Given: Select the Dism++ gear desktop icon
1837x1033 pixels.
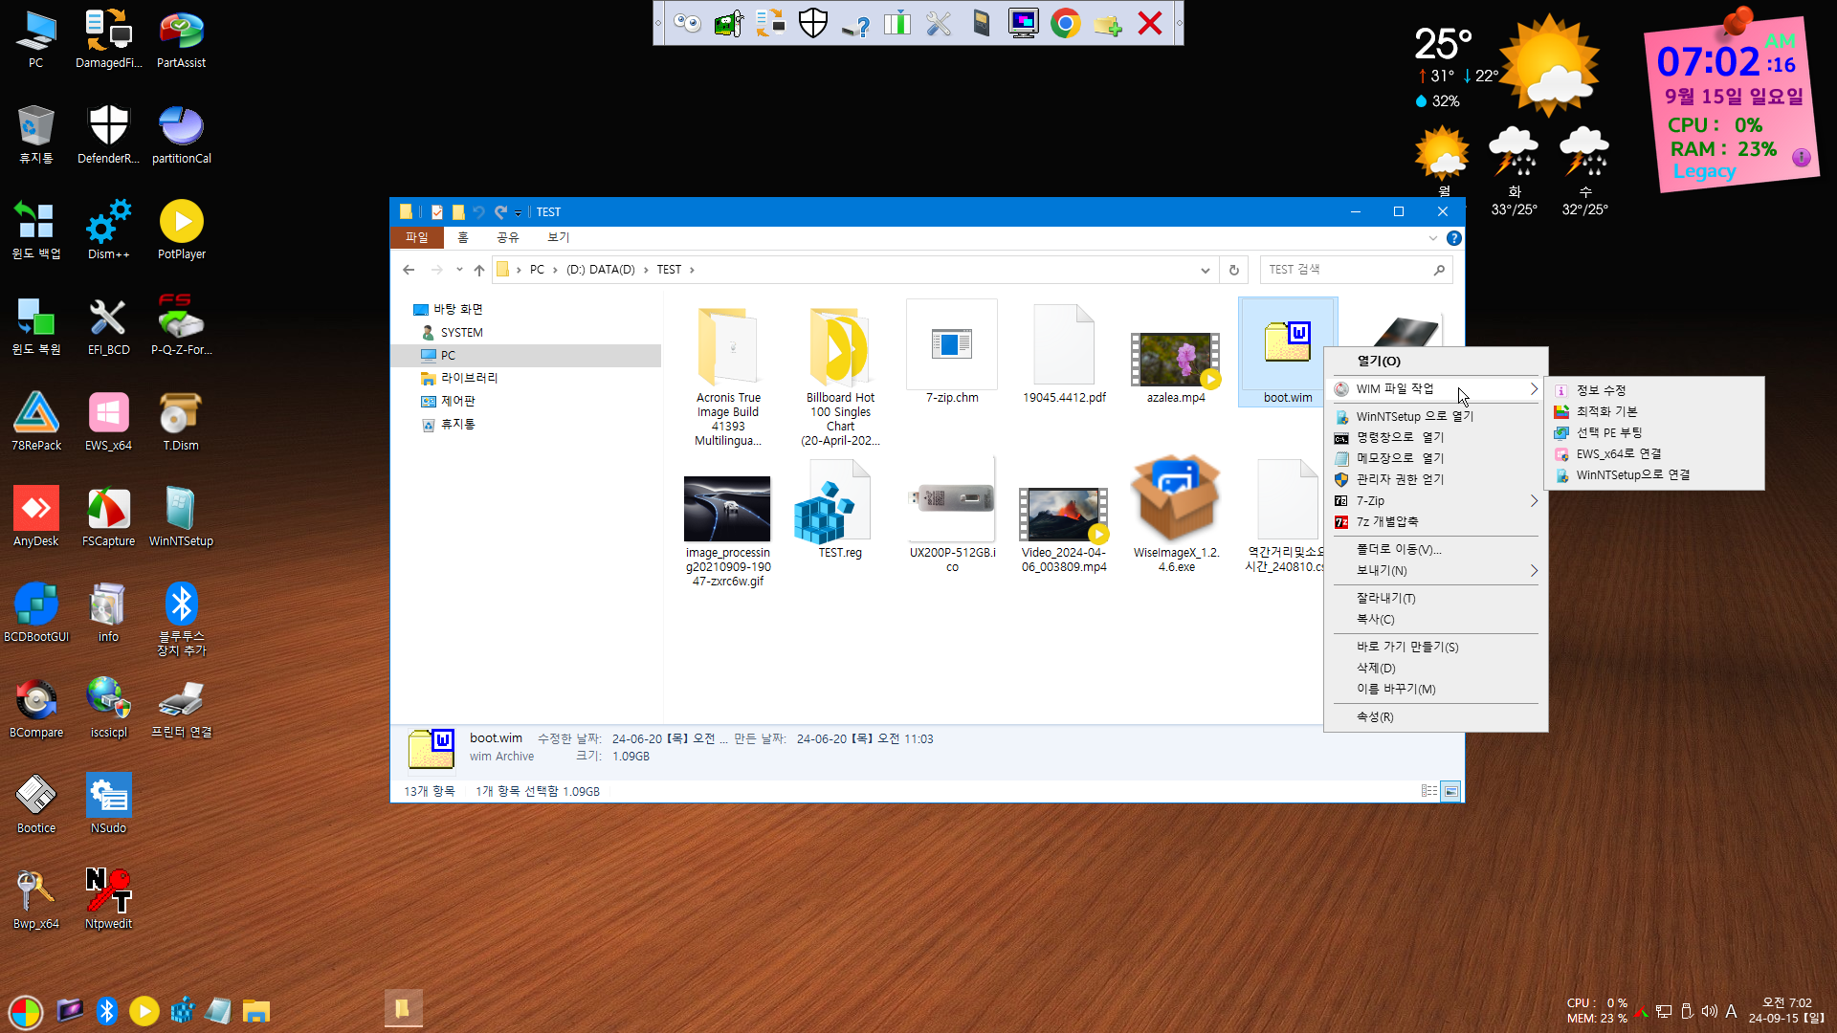Looking at the screenshot, I should pyautogui.click(x=108, y=231).
